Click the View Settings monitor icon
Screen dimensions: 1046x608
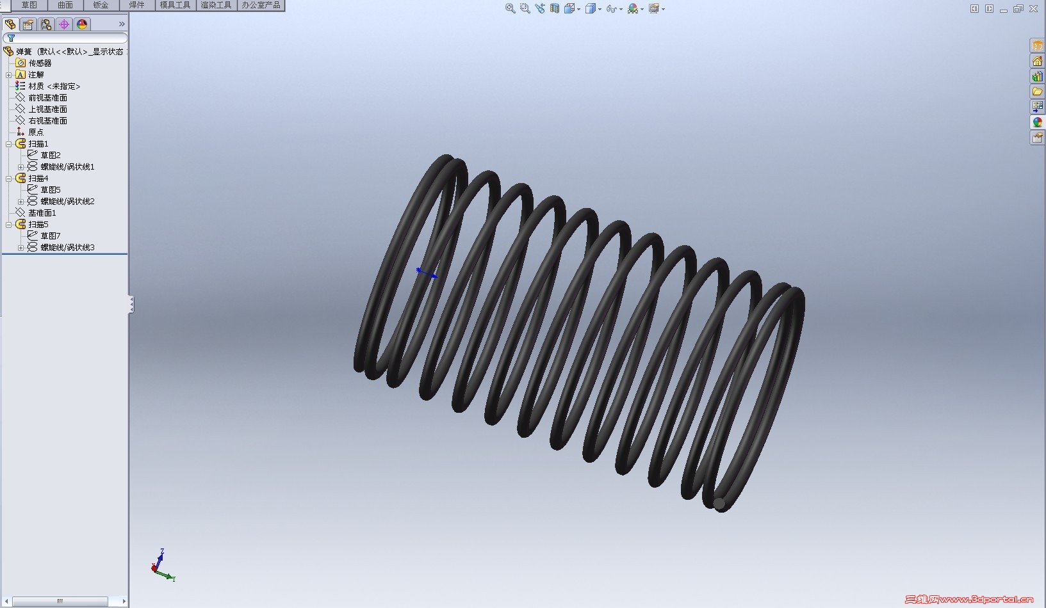653,8
